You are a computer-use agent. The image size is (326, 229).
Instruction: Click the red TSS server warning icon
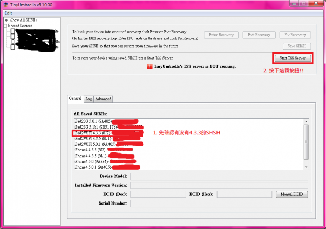point(150,66)
